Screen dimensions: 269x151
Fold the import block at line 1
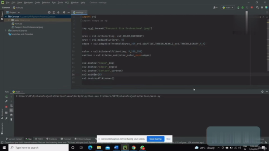pos(81,17)
